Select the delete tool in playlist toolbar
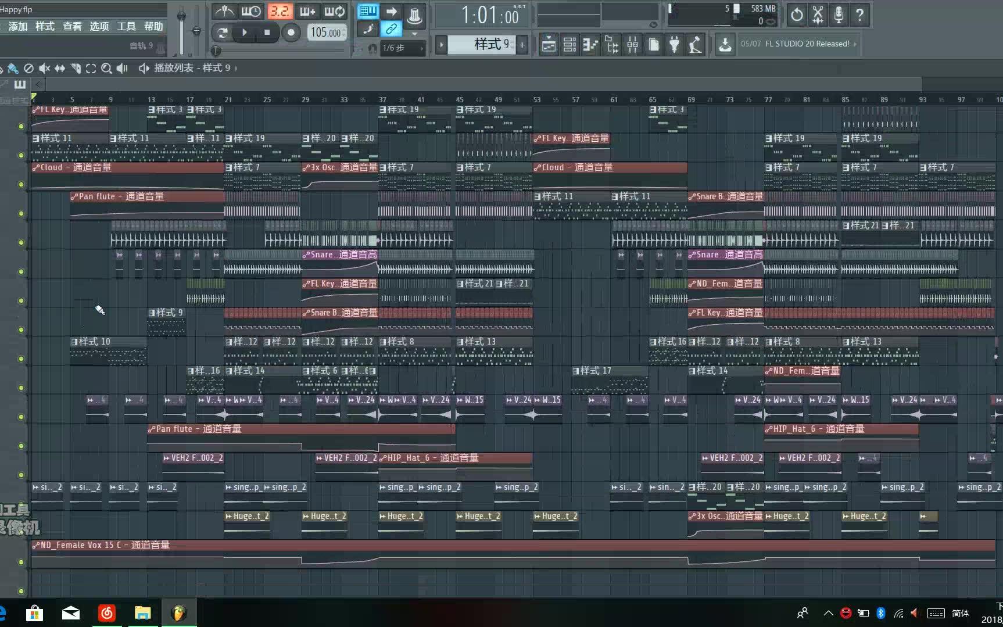The width and height of the screenshot is (1003, 627). (x=28, y=68)
